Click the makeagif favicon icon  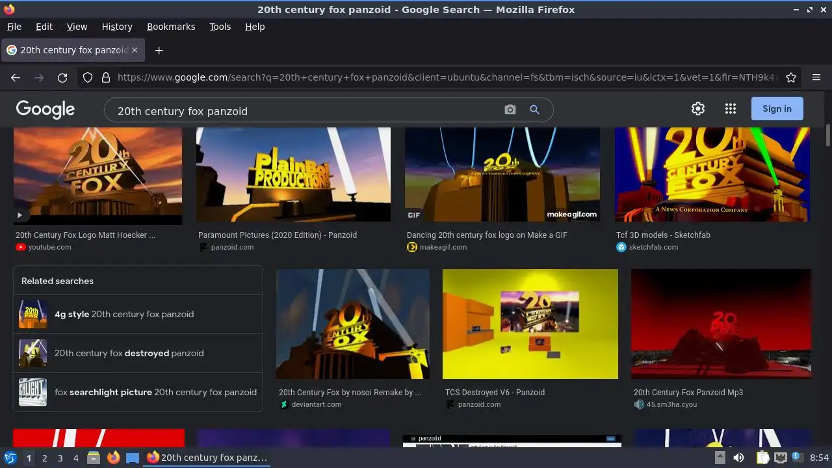click(x=411, y=247)
